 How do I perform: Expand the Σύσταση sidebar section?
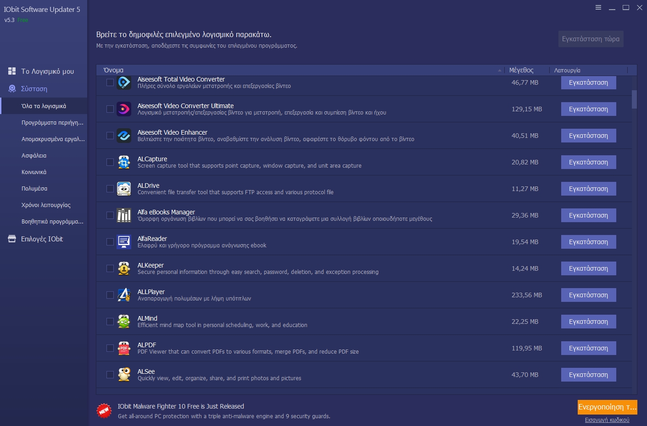pyautogui.click(x=34, y=89)
